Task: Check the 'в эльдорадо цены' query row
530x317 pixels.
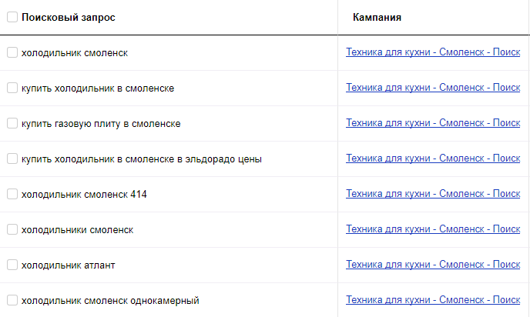Action: pyautogui.click(x=12, y=158)
